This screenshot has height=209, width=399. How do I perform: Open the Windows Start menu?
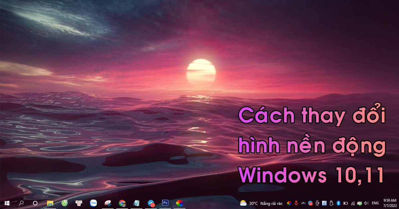coord(7,203)
